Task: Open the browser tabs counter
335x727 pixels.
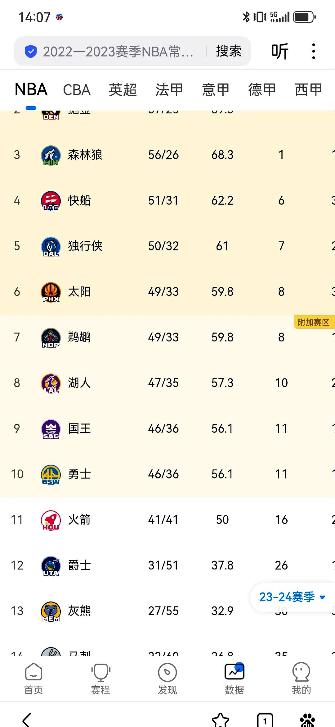Action: point(265,720)
